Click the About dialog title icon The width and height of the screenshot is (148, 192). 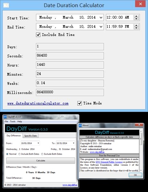tap(80, 126)
